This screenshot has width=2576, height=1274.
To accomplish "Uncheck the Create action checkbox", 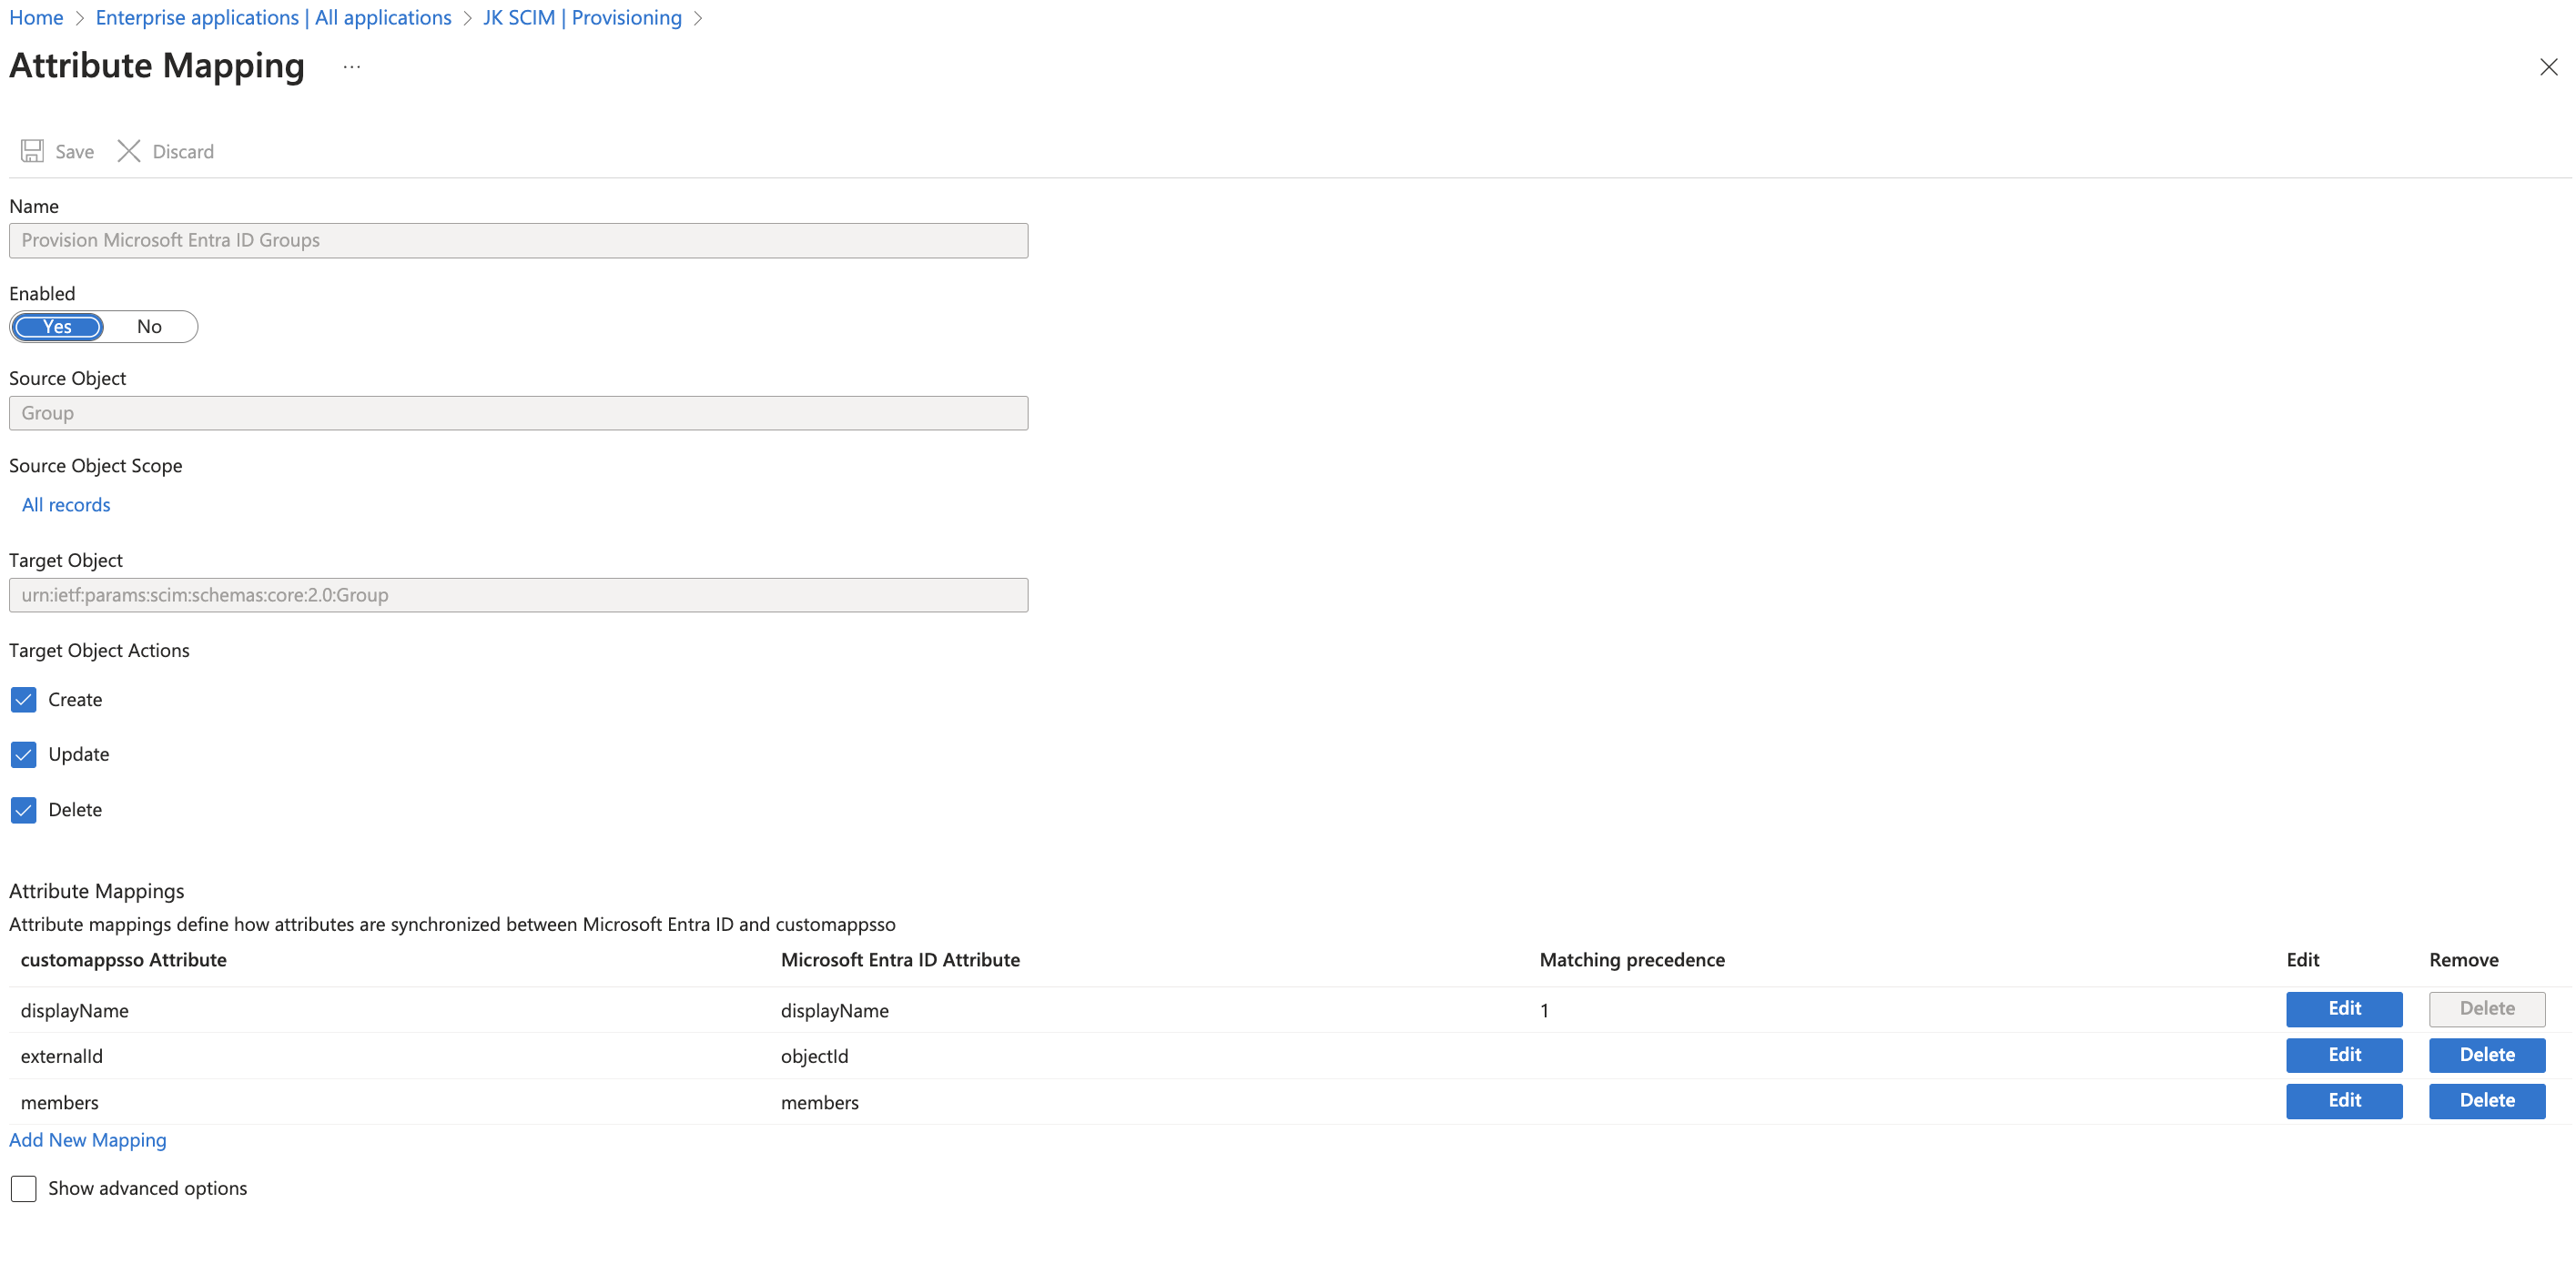I will pos(24,700).
